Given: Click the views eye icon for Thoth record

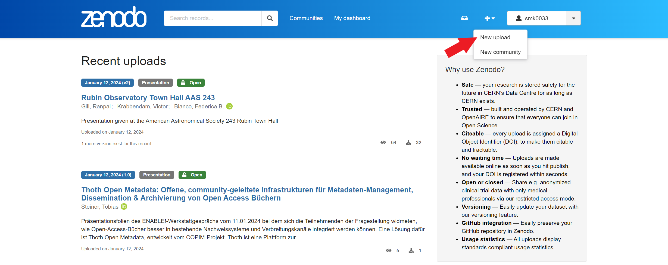Looking at the screenshot, I should point(389,250).
